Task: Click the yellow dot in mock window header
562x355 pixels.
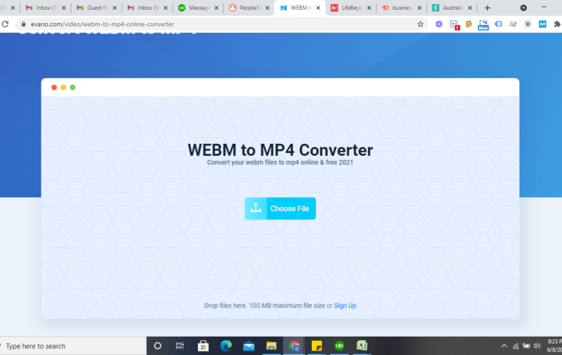Action: 63,87
